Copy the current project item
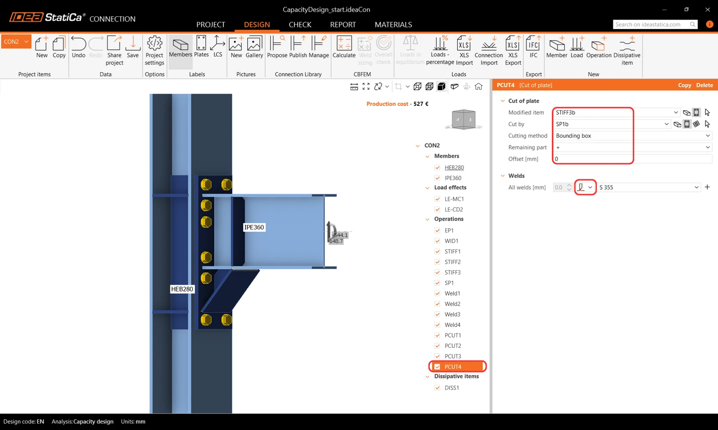The height and width of the screenshot is (430, 718). [59, 47]
